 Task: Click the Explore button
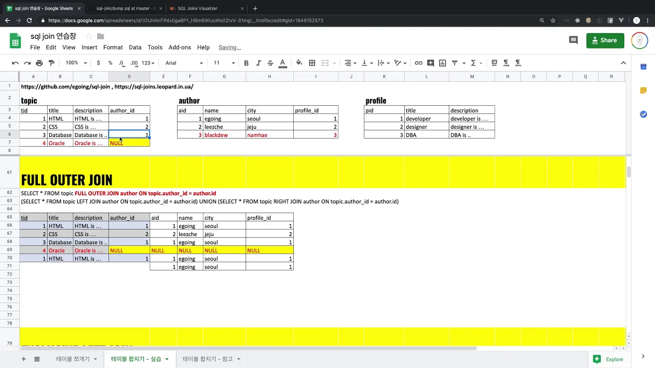pyautogui.click(x=608, y=359)
